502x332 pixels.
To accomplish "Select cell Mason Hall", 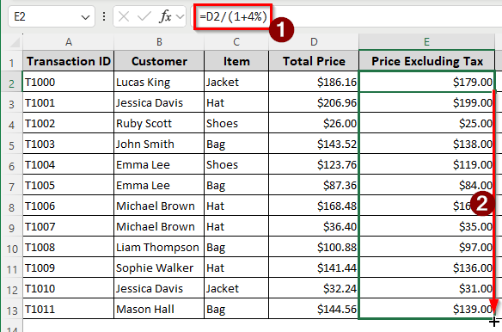I will [x=159, y=310].
